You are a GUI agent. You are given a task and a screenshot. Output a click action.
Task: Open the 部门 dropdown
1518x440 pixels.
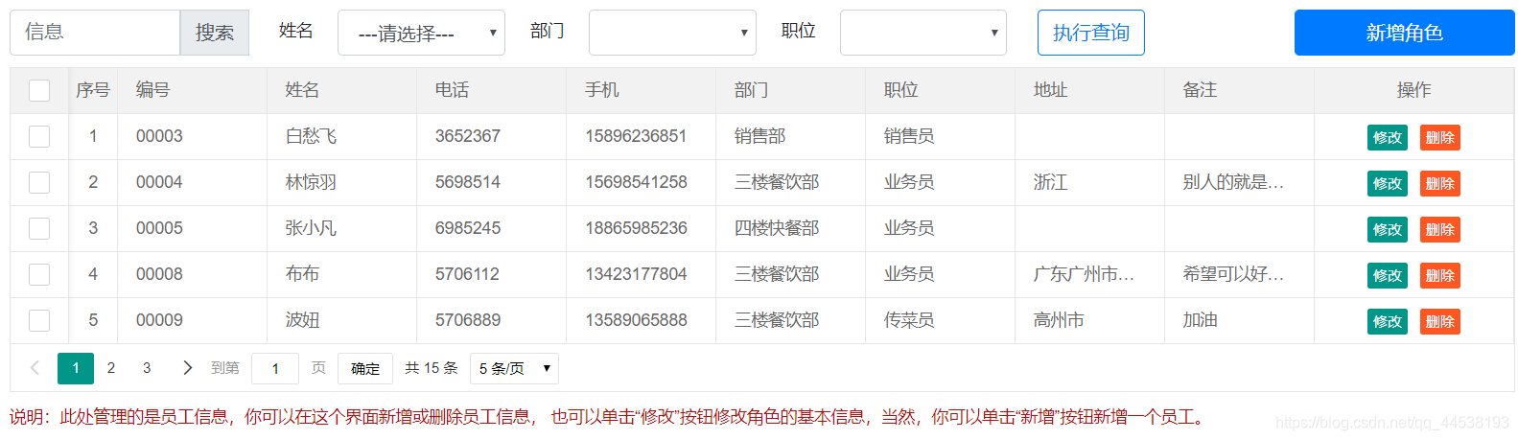click(672, 33)
